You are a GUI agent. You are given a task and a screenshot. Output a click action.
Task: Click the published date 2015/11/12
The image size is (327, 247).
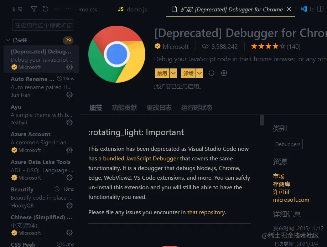click(310, 228)
